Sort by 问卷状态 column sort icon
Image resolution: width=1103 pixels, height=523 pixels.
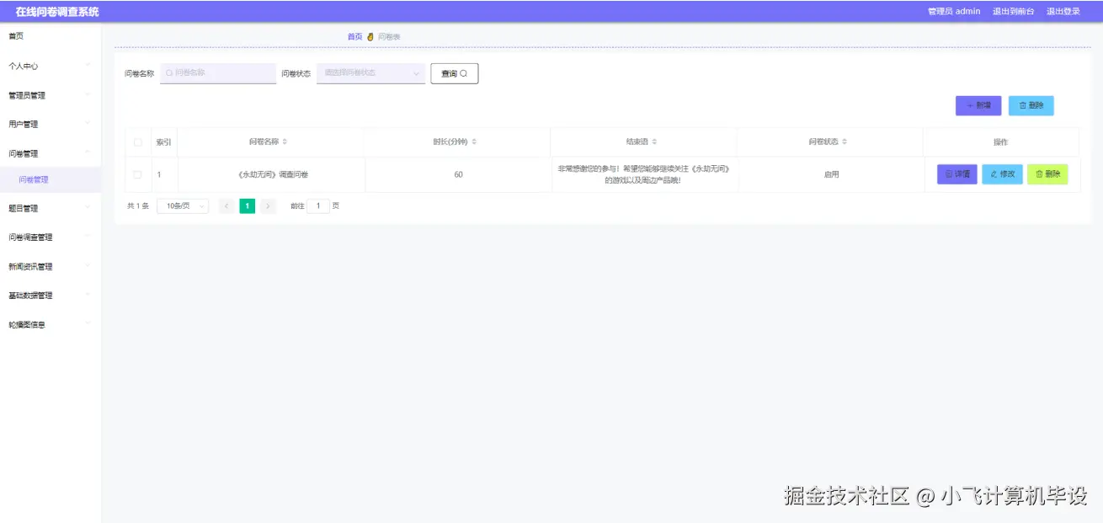(845, 141)
